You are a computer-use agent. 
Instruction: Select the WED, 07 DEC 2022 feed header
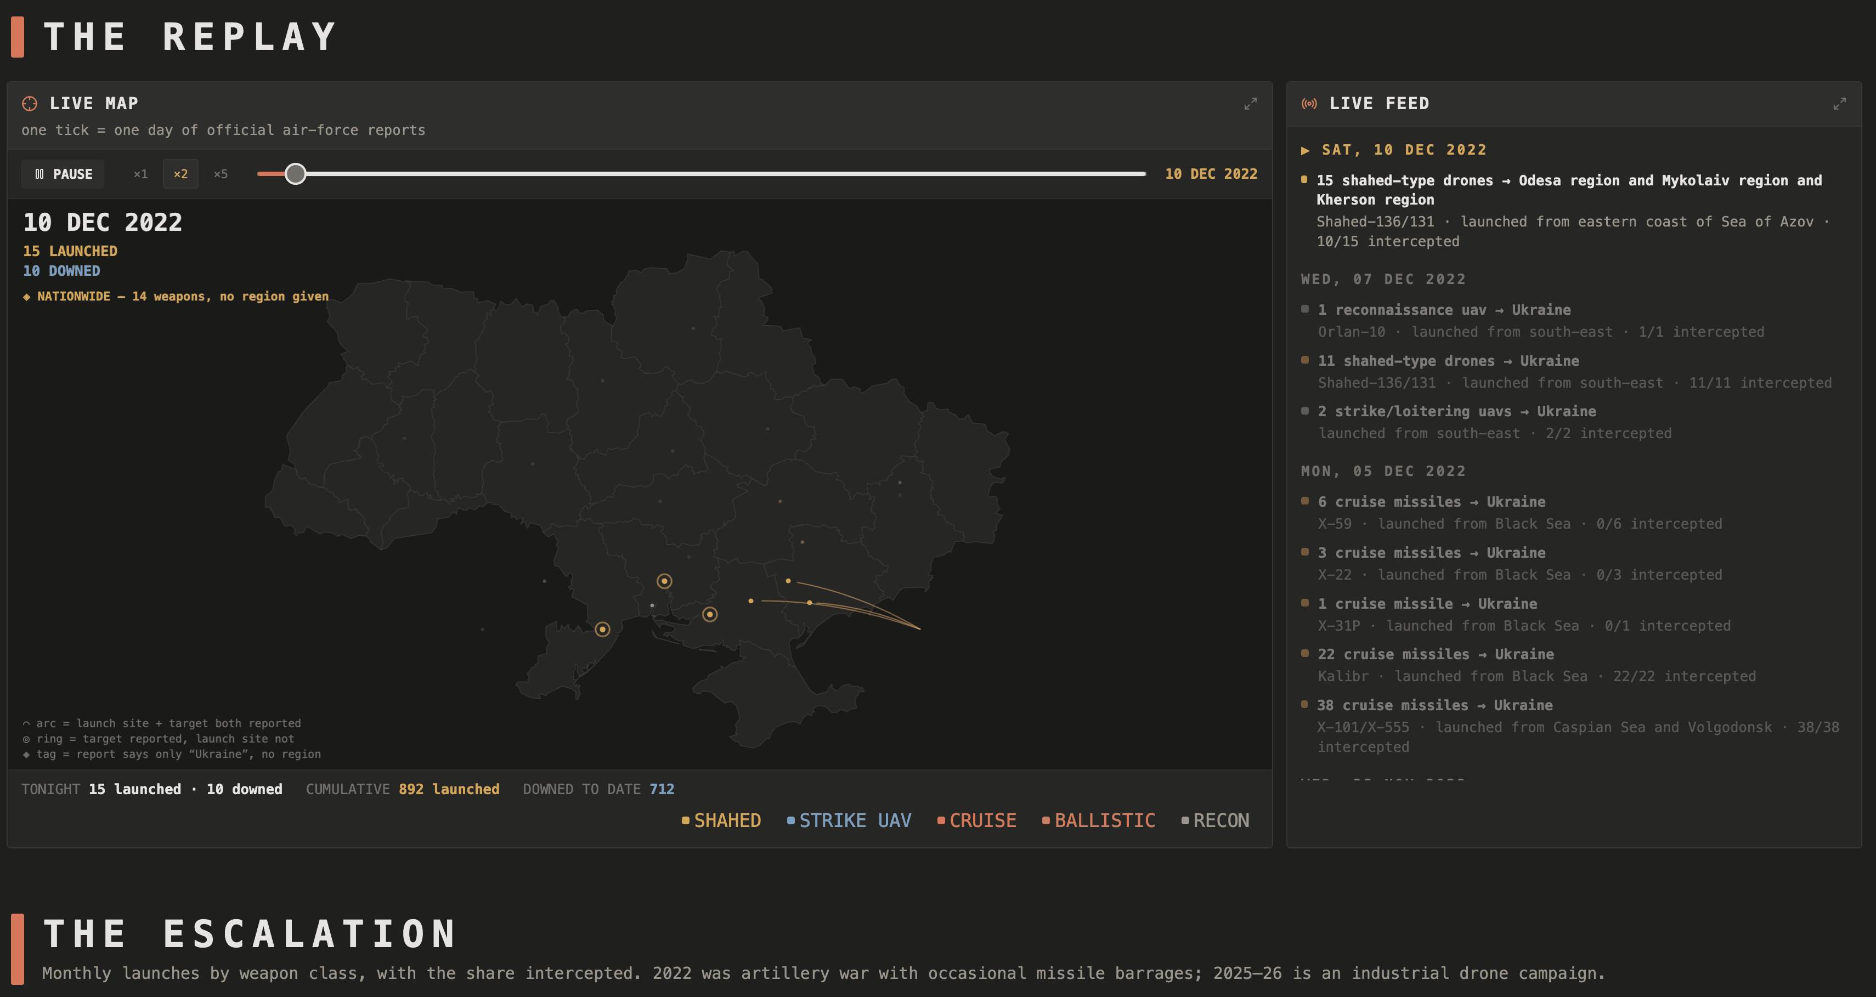(x=1383, y=280)
